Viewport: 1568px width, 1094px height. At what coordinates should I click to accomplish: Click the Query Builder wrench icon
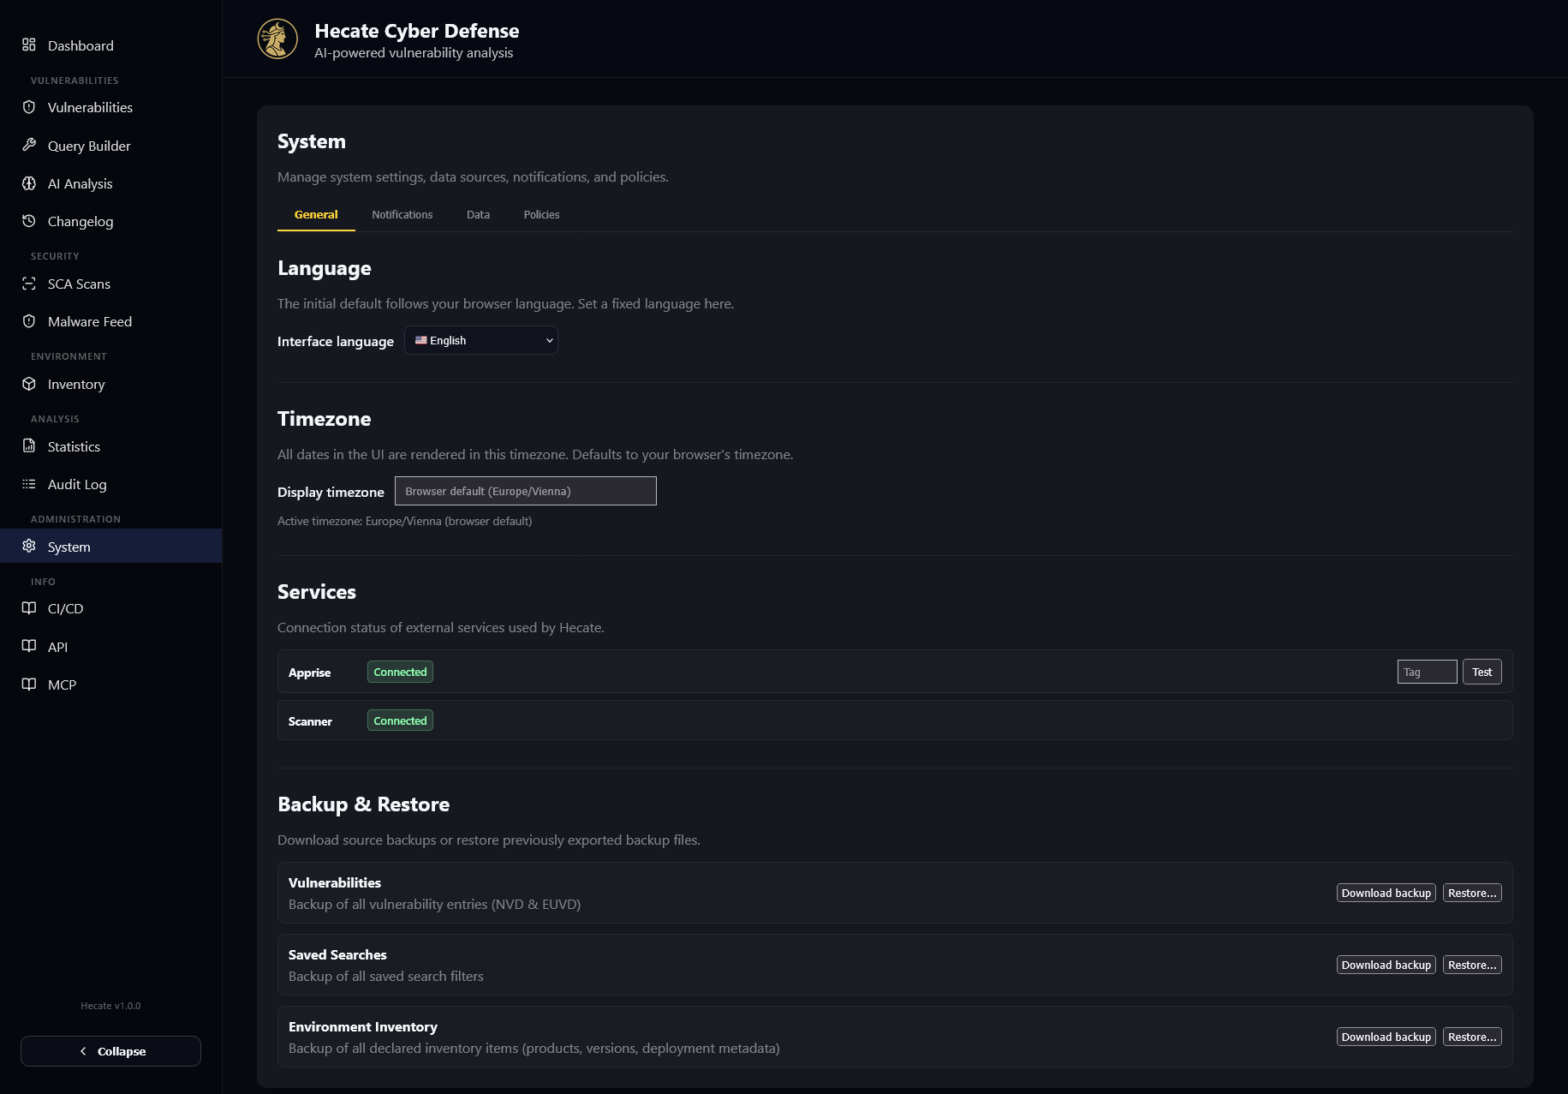[x=29, y=145]
